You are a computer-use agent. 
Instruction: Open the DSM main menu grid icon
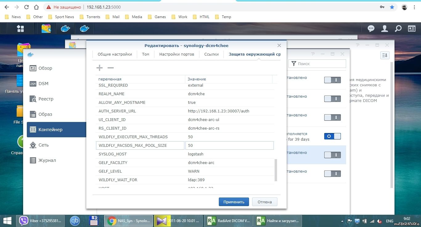20,29
